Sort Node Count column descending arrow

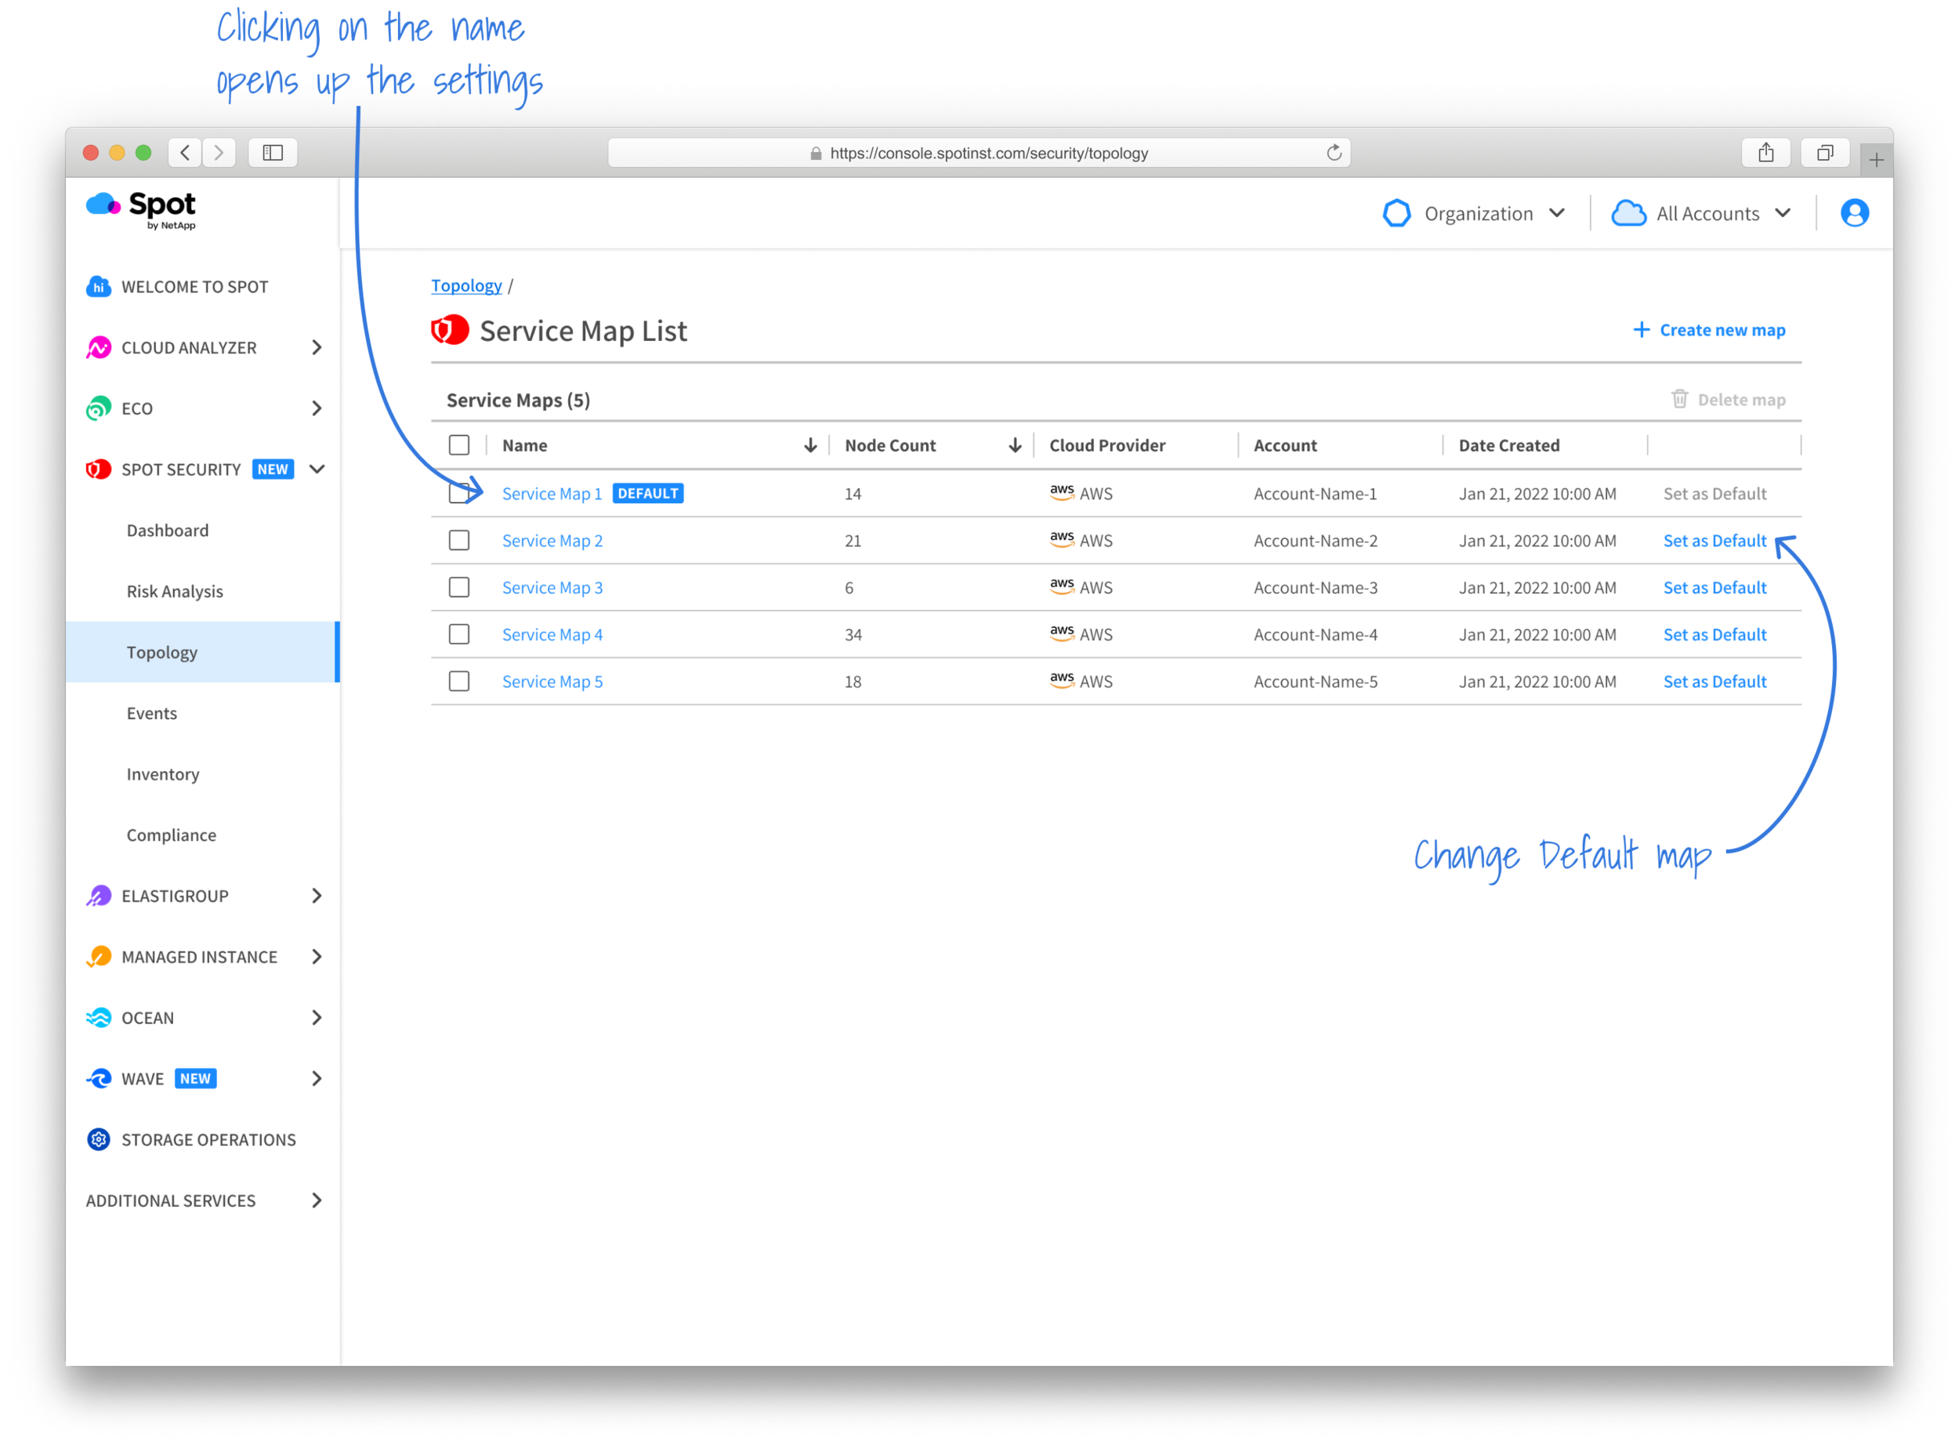click(1015, 445)
